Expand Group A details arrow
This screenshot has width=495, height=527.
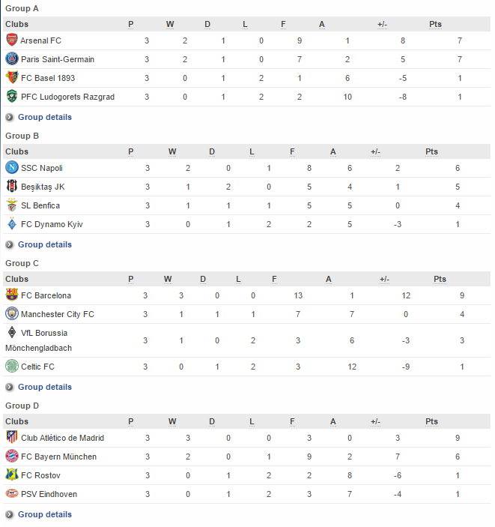10,117
